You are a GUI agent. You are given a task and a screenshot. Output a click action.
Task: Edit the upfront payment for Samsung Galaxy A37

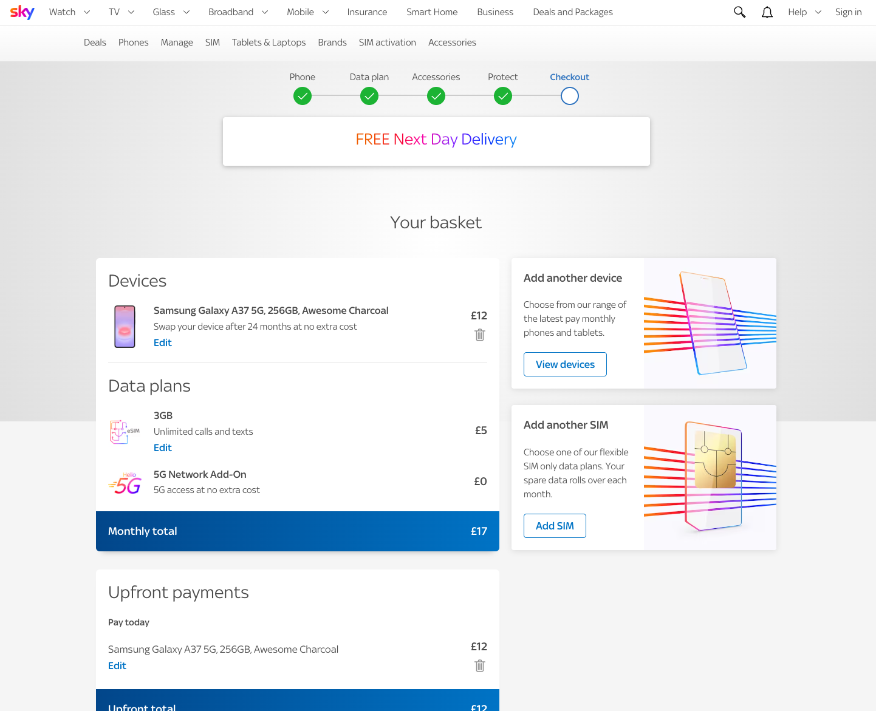click(117, 665)
